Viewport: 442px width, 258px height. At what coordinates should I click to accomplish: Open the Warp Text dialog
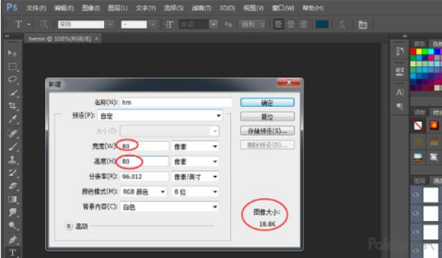342,24
